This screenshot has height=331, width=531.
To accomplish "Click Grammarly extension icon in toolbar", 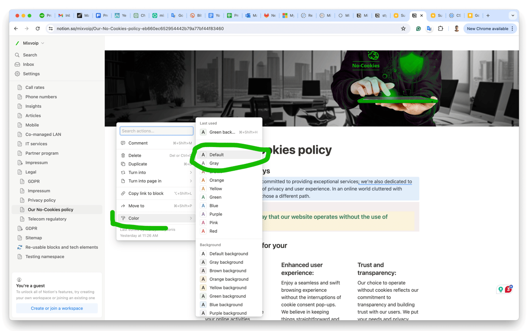I will tap(418, 28).
